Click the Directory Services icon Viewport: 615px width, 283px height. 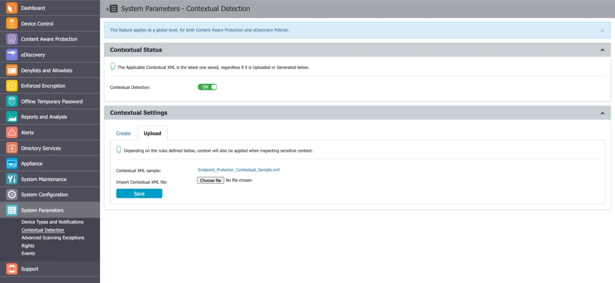pos(12,148)
